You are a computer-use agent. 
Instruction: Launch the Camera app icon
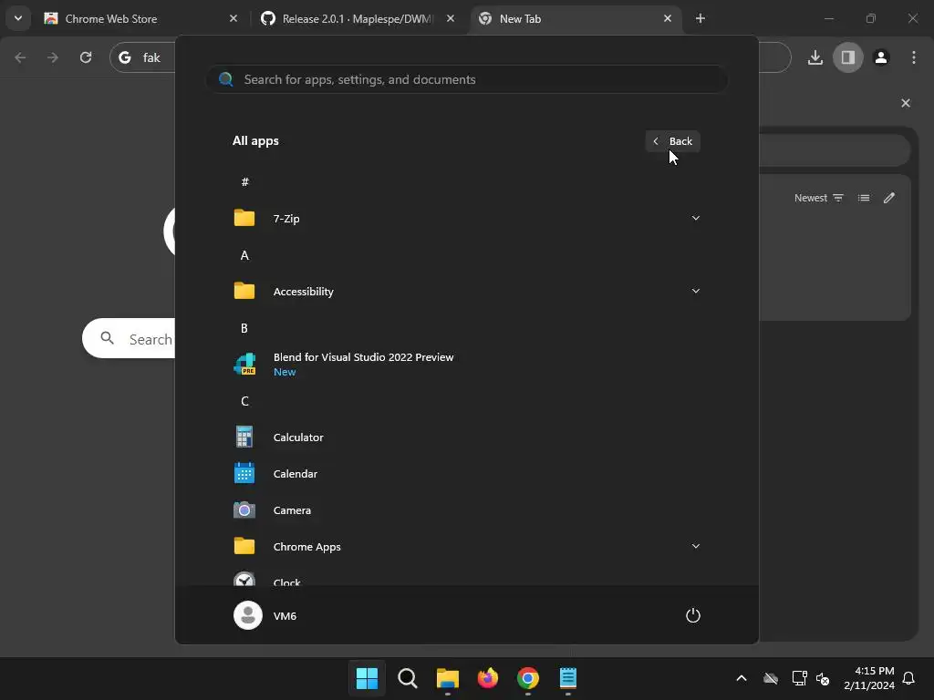tap(244, 510)
